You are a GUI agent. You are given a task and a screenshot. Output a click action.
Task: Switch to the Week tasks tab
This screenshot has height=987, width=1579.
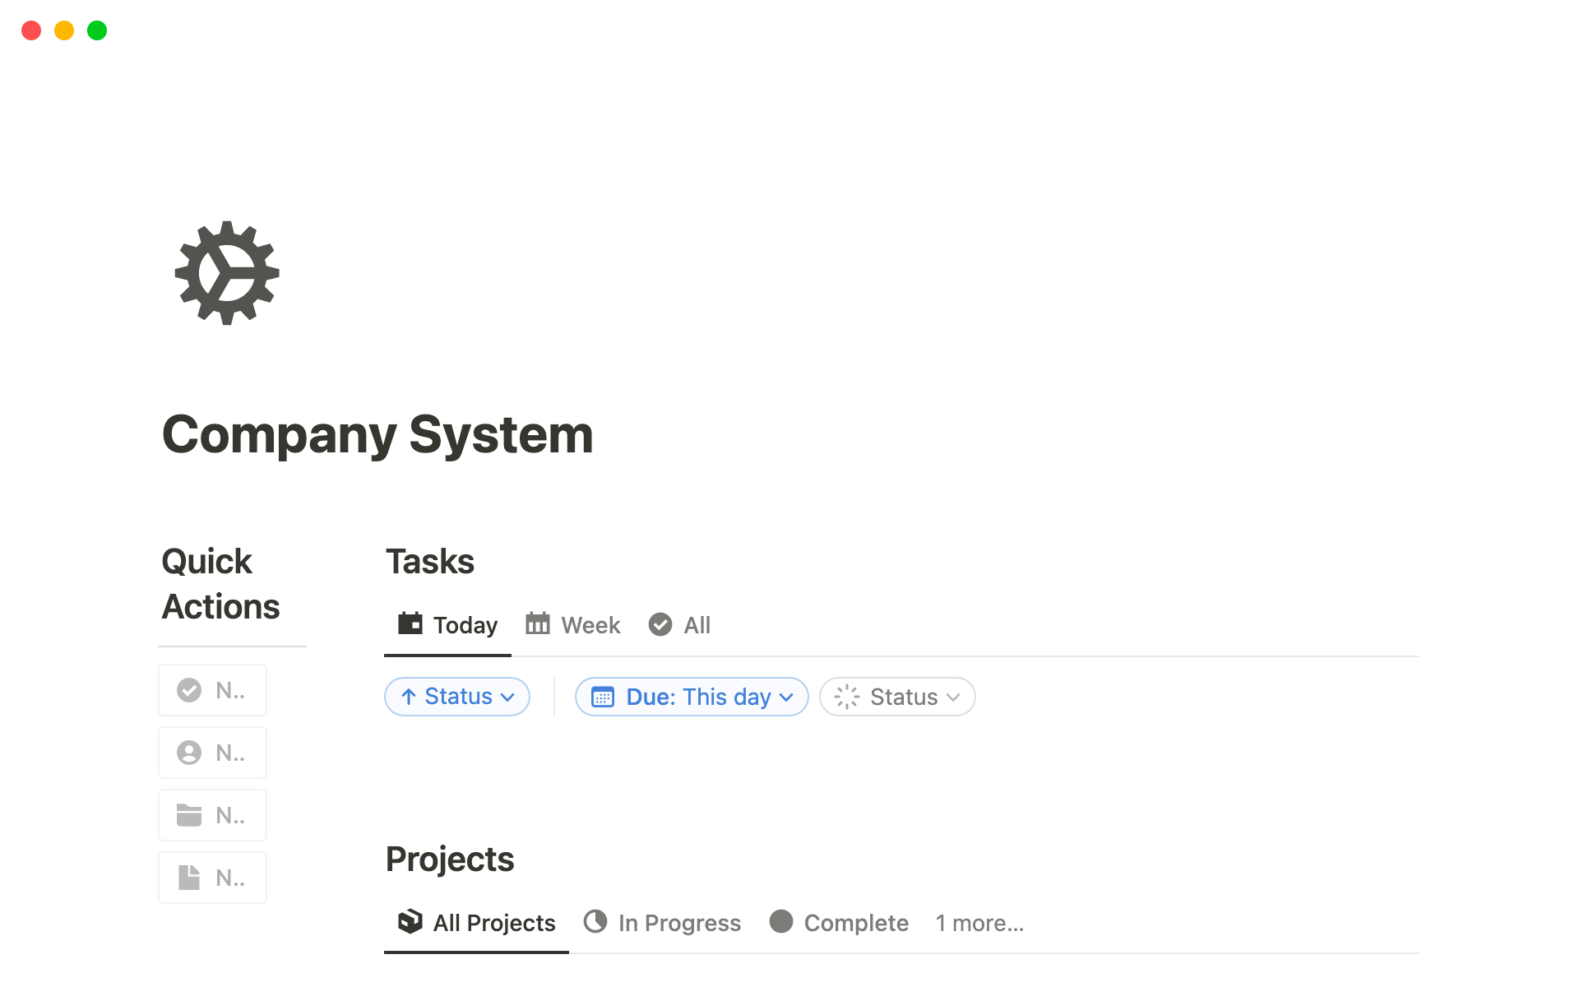click(x=573, y=624)
